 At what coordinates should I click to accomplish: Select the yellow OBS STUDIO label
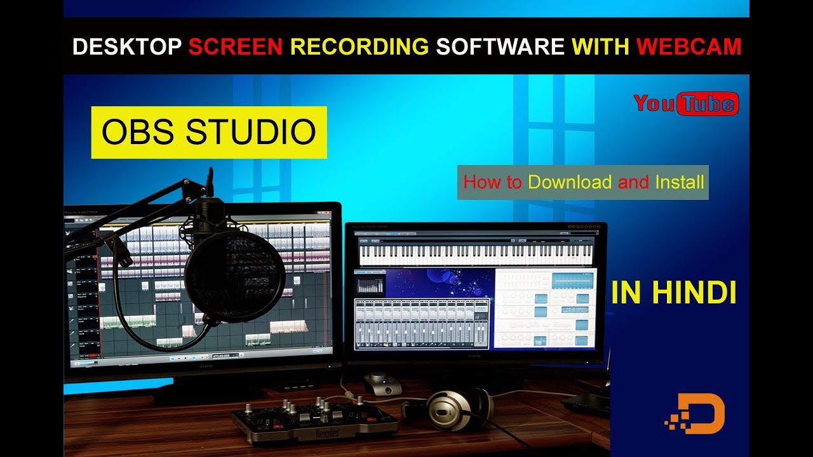point(209,132)
